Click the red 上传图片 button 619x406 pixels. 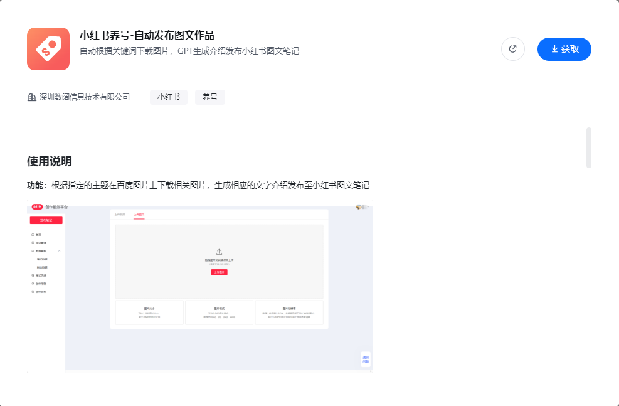pos(220,272)
